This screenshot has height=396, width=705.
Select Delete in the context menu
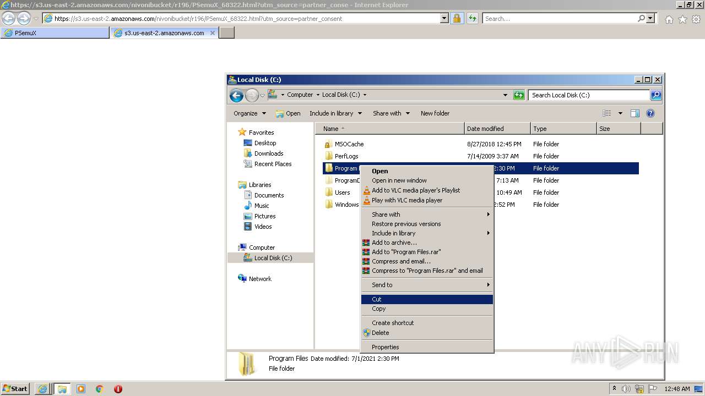(x=427, y=333)
